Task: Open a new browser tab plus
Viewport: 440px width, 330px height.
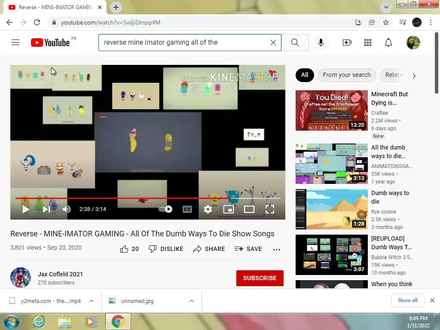Action: (116, 7)
